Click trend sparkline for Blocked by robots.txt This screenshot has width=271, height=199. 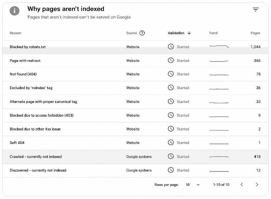click(219, 46)
